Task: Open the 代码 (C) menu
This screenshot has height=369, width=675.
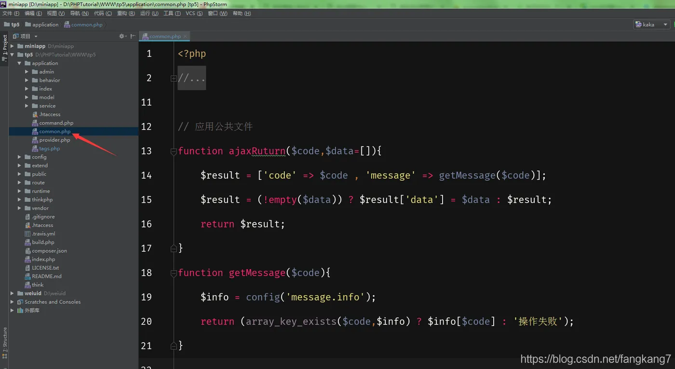Action: coord(103,14)
